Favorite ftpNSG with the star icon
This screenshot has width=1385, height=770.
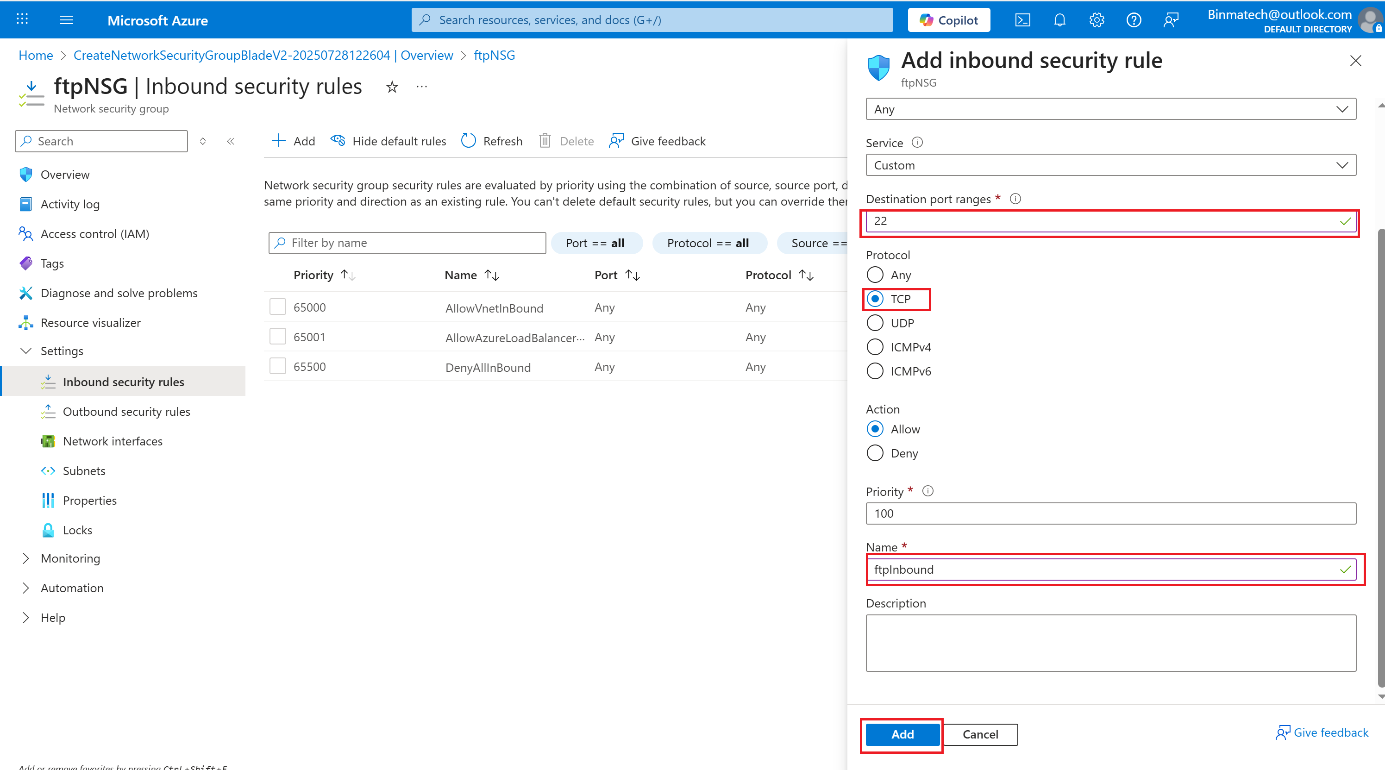tap(392, 87)
